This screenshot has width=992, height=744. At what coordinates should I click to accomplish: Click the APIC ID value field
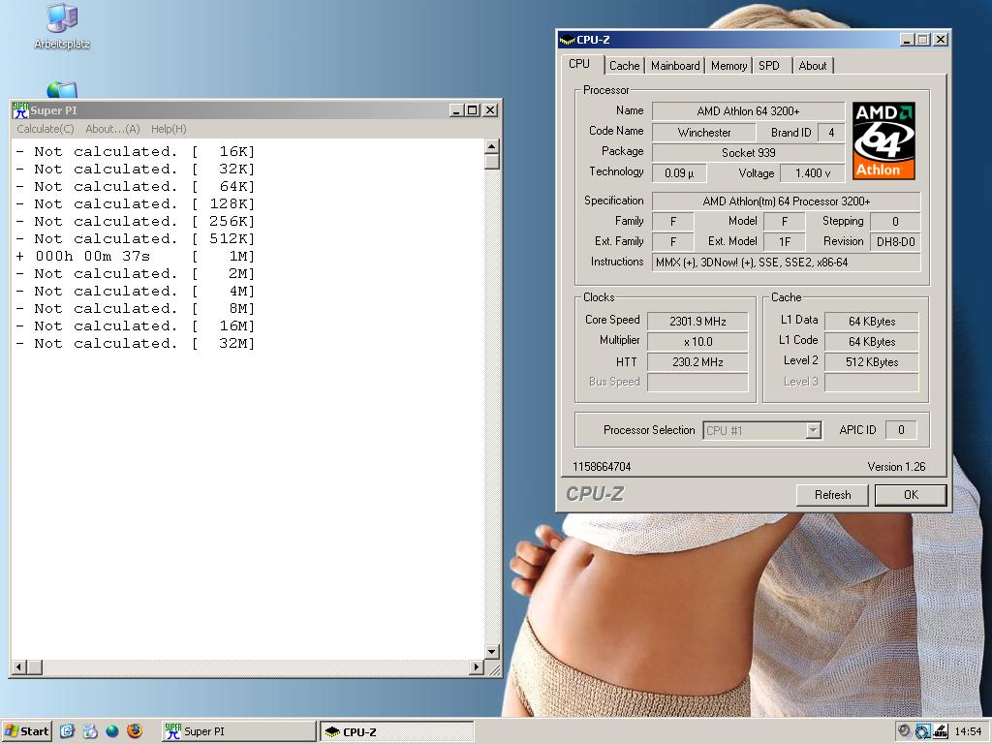pos(901,430)
